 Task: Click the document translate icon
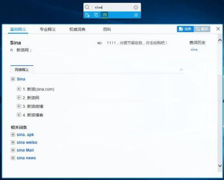click(88, 15)
